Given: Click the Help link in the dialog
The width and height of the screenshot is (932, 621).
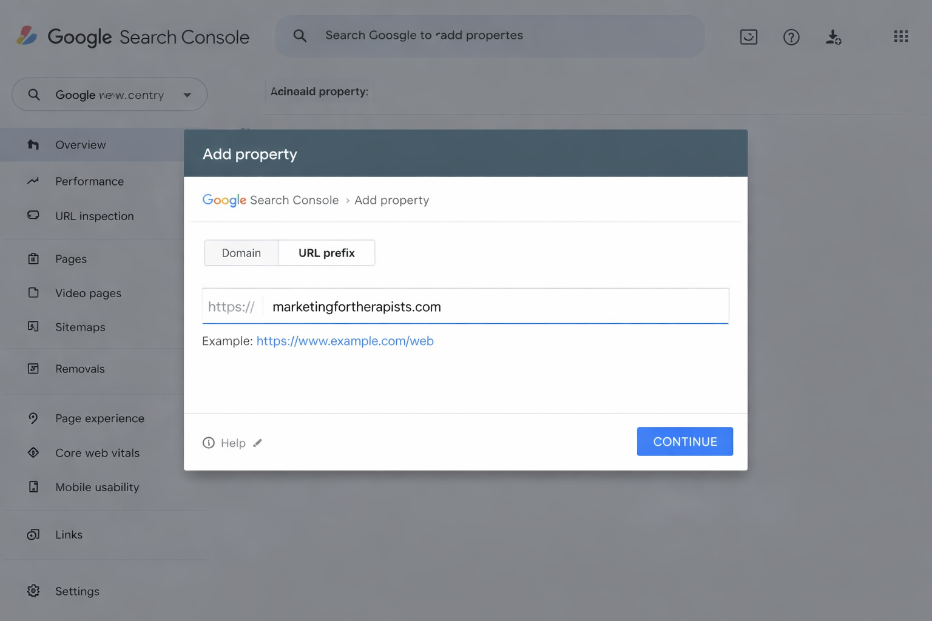Looking at the screenshot, I should tap(233, 443).
